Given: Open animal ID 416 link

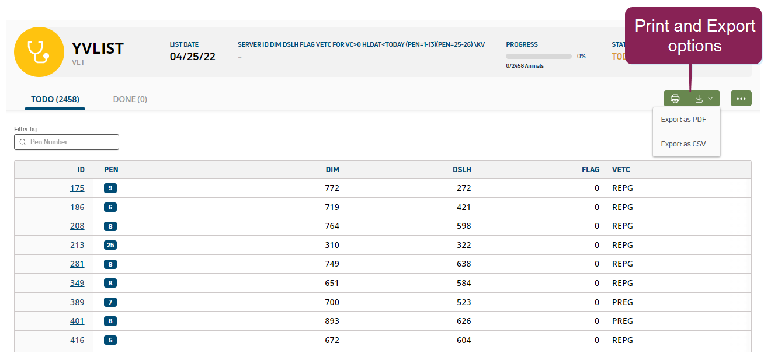Looking at the screenshot, I should point(77,340).
